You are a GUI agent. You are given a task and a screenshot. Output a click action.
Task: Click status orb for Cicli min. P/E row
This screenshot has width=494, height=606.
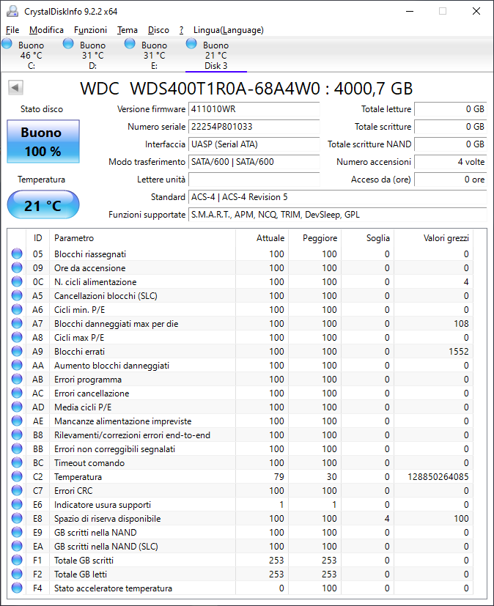(x=17, y=309)
